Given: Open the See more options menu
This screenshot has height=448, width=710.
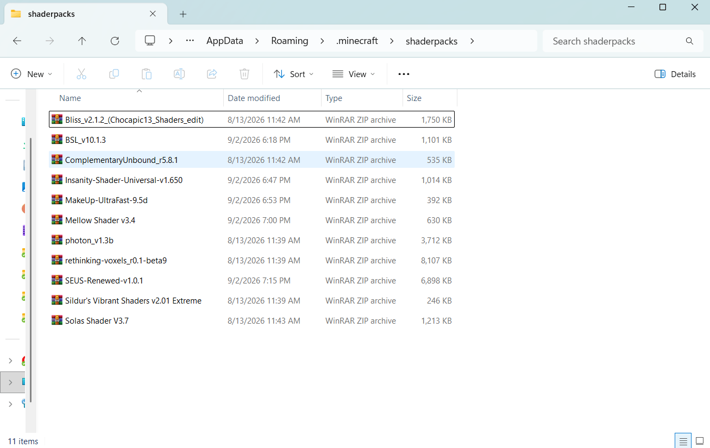Looking at the screenshot, I should click(x=404, y=74).
